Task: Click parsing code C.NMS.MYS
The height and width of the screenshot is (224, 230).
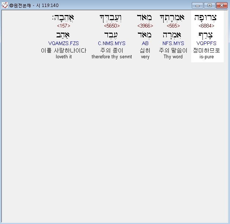Action: [x=112, y=43]
